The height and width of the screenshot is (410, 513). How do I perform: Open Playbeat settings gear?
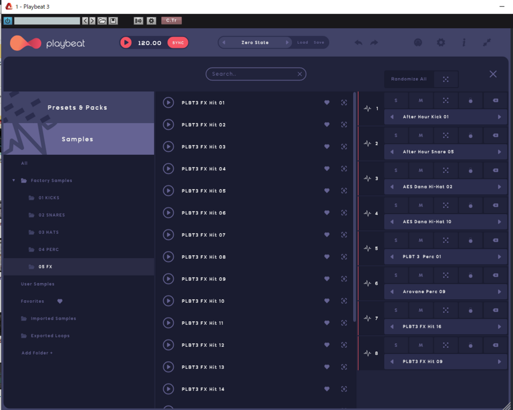pyautogui.click(x=441, y=43)
